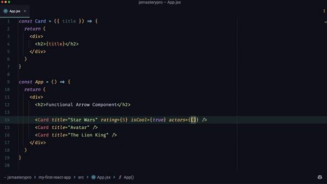
Task: Click line number 20 in the gutter
Action: (x=7, y=166)
